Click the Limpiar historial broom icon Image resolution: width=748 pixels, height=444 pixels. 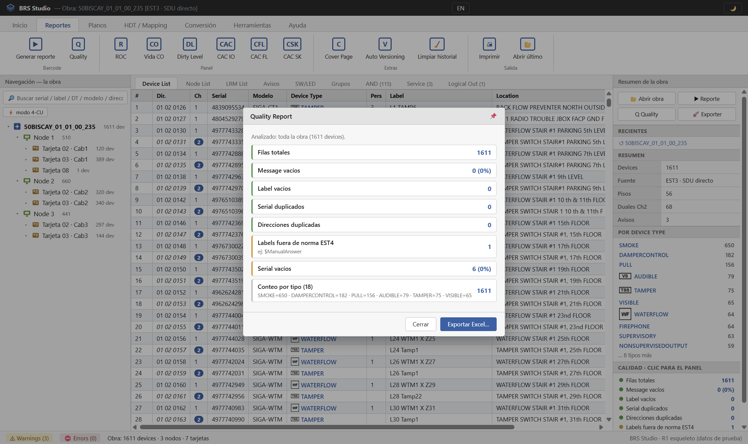pyautogui.click(x=437, y=44)
